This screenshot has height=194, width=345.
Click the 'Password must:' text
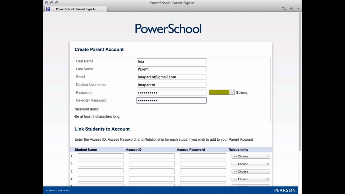coord(86,109)
